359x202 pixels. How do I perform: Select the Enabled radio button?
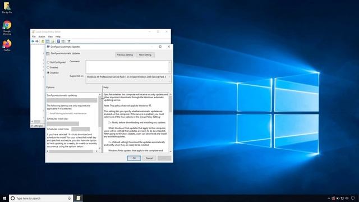click(x=48, y=67)
